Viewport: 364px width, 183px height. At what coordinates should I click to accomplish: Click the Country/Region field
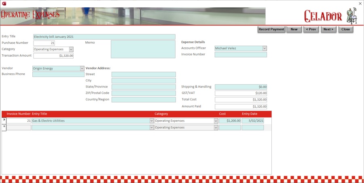click(144, 100)
